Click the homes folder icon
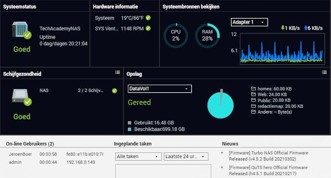Screen dimensions: 331x178 point(253,88)
